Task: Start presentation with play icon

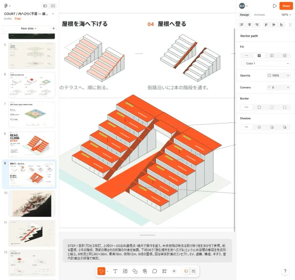Action: click(x=275, y=6)
